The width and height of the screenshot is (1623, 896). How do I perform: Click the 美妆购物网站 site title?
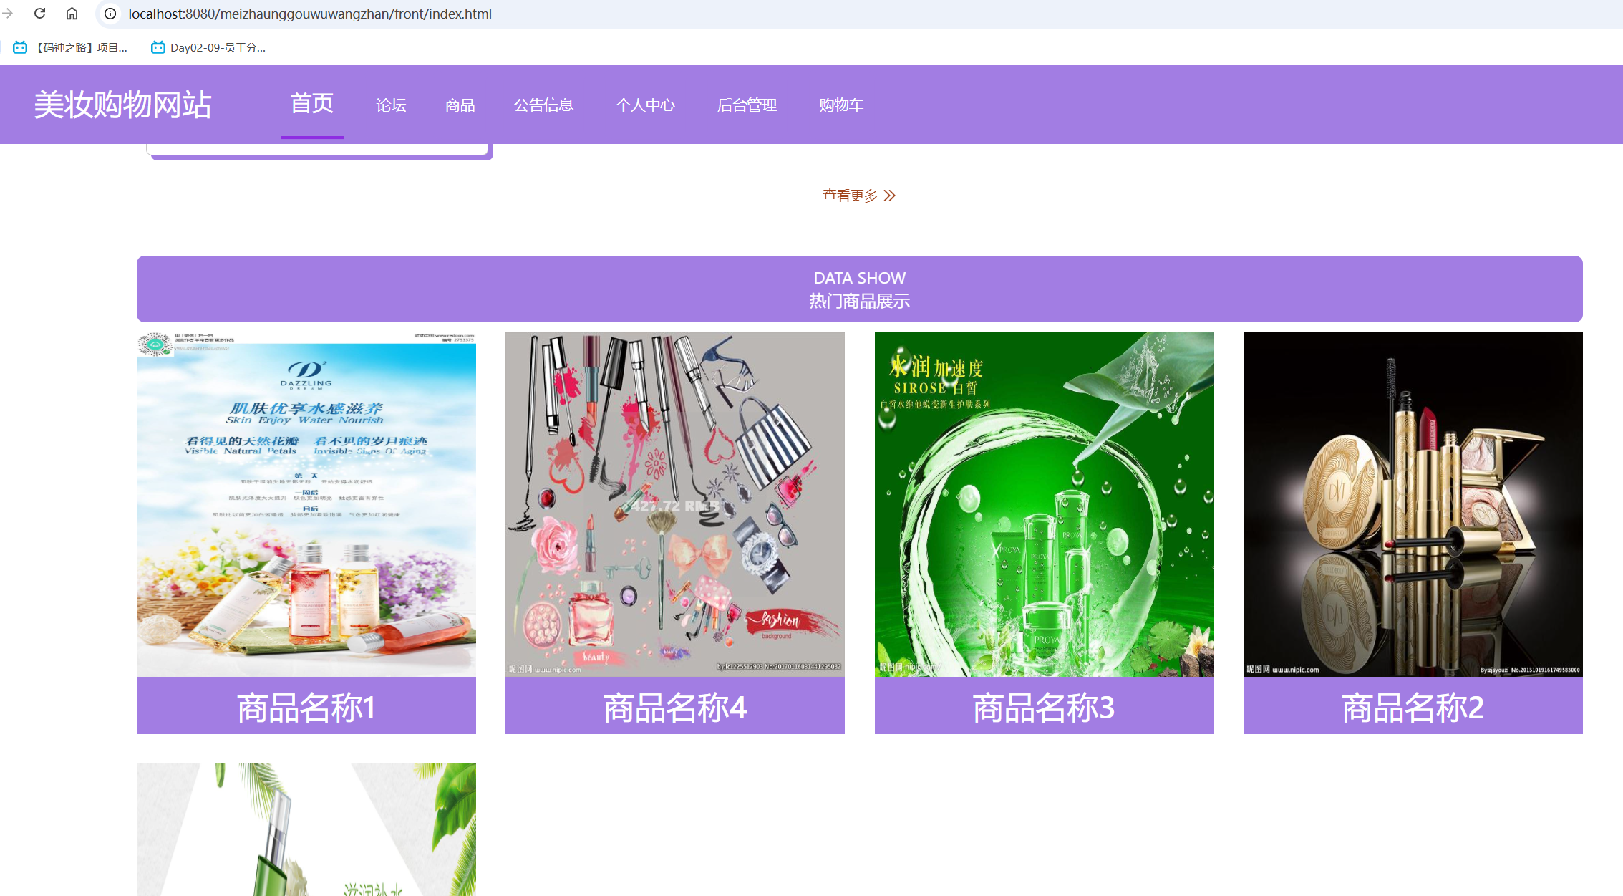[x=122, y=105]
